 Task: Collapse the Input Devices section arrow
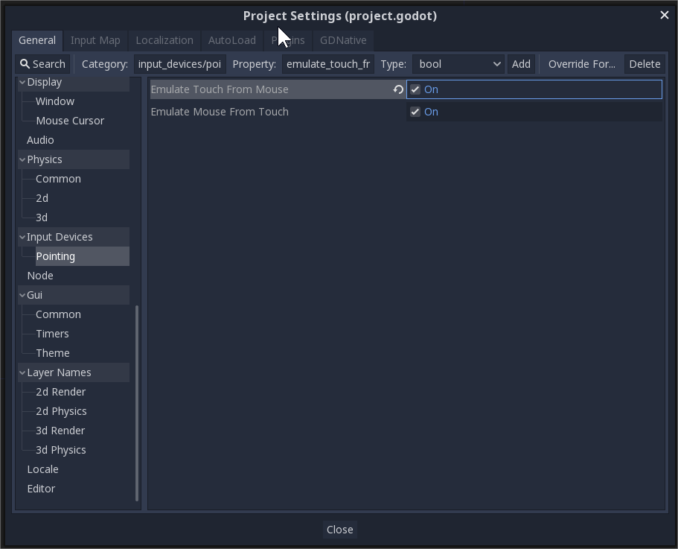[22, 237]
